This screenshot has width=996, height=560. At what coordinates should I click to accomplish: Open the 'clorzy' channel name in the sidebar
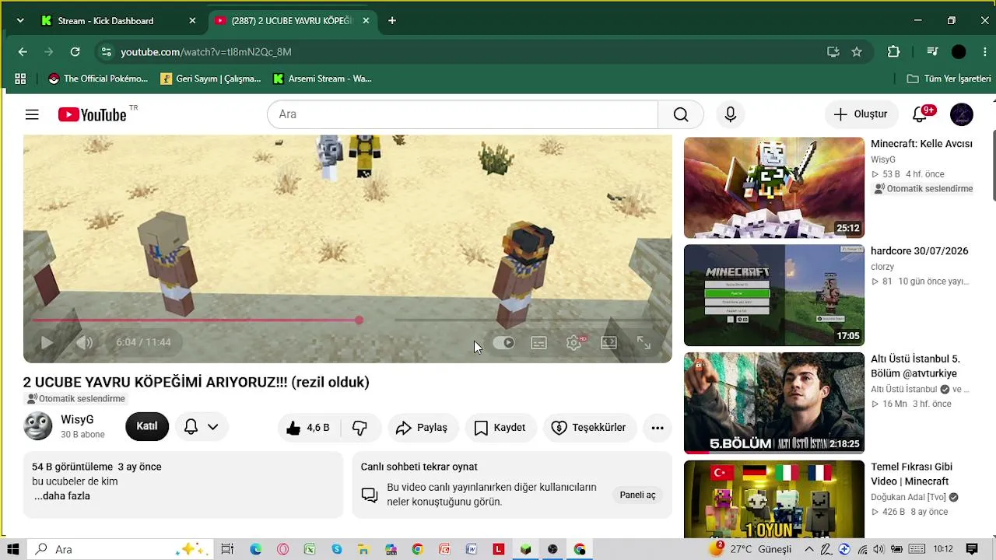pyautogui.click(x=882, y=267)
